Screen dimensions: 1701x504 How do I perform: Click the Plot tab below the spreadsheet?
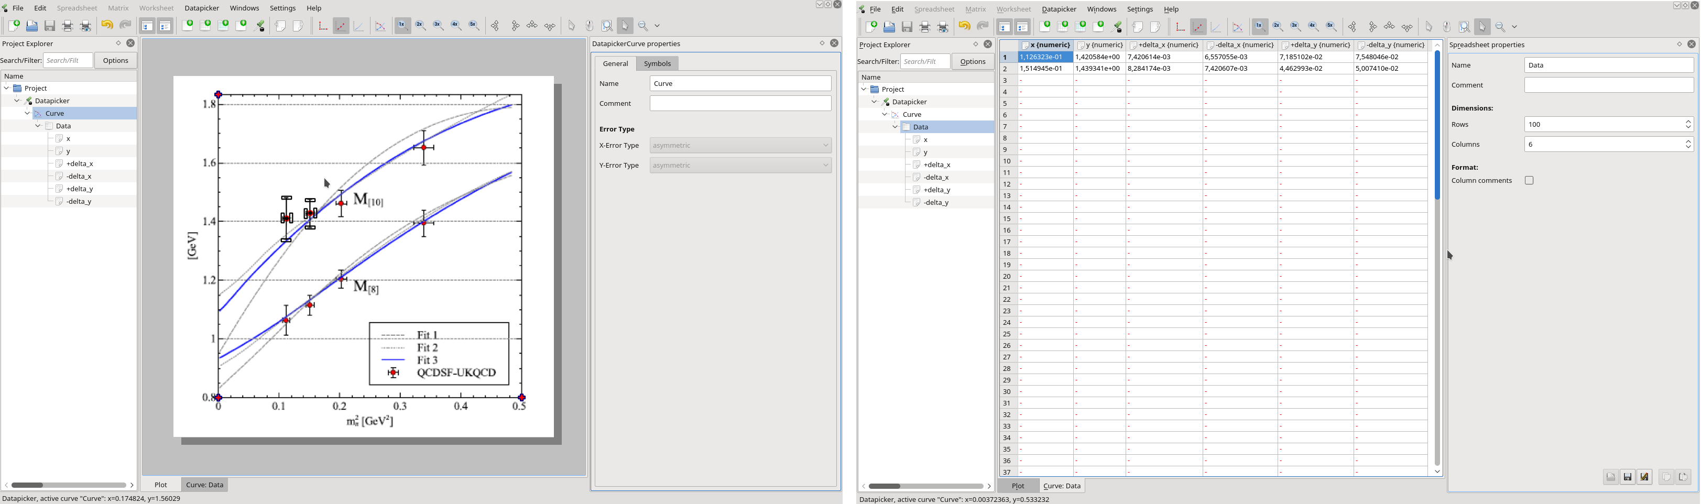(1018, 486)
